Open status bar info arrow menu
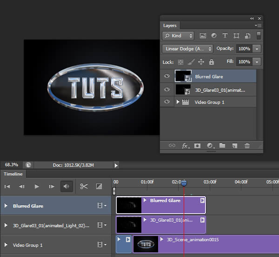279x257 pixels. click(x=116, y=165)
